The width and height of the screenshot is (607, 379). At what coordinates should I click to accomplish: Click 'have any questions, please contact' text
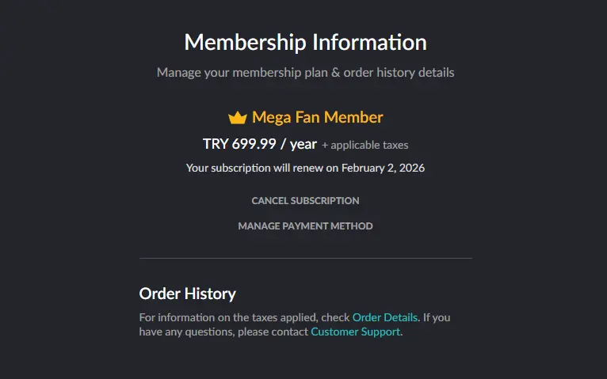pos(223,332)
